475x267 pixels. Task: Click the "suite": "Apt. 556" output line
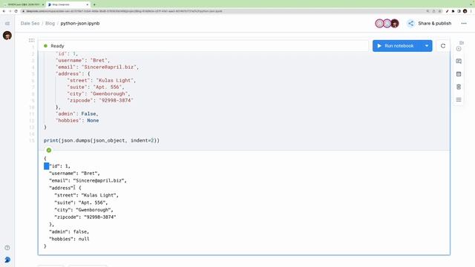click(81, 202)
